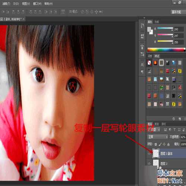186x186 pixels.
Task: Open the Character panel A icon
Action: (142, 65)
